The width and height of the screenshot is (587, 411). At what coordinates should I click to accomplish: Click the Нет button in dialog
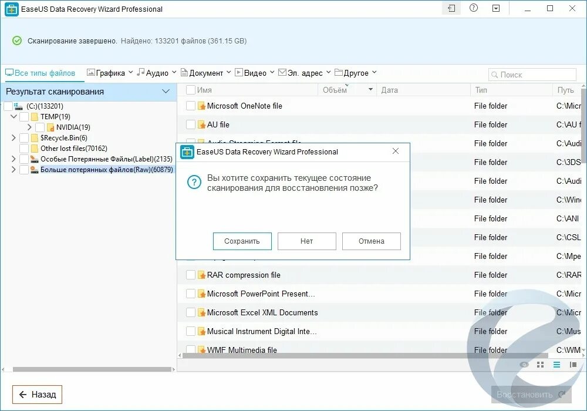306,241
